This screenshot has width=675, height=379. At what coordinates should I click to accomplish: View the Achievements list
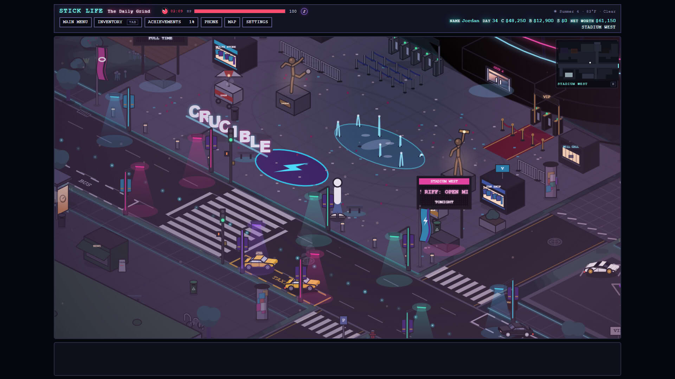pyautogui.click(x=171, y=22)
